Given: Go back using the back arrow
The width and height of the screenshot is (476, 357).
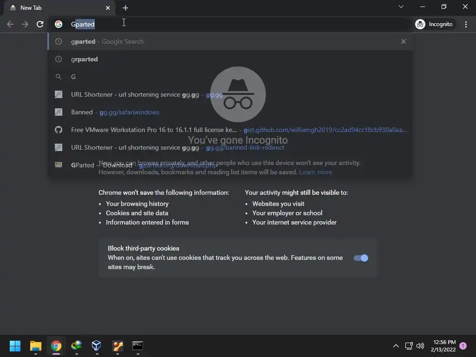Looking at the screenshot, I should tap(10, 24).
